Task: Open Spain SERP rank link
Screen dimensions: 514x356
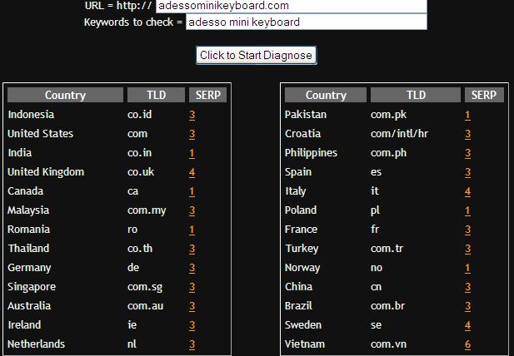Action: (x=468, y=172)
